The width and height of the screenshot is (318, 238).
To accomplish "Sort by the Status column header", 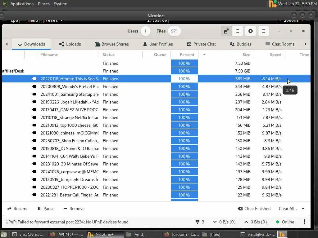I will [121, 55].
